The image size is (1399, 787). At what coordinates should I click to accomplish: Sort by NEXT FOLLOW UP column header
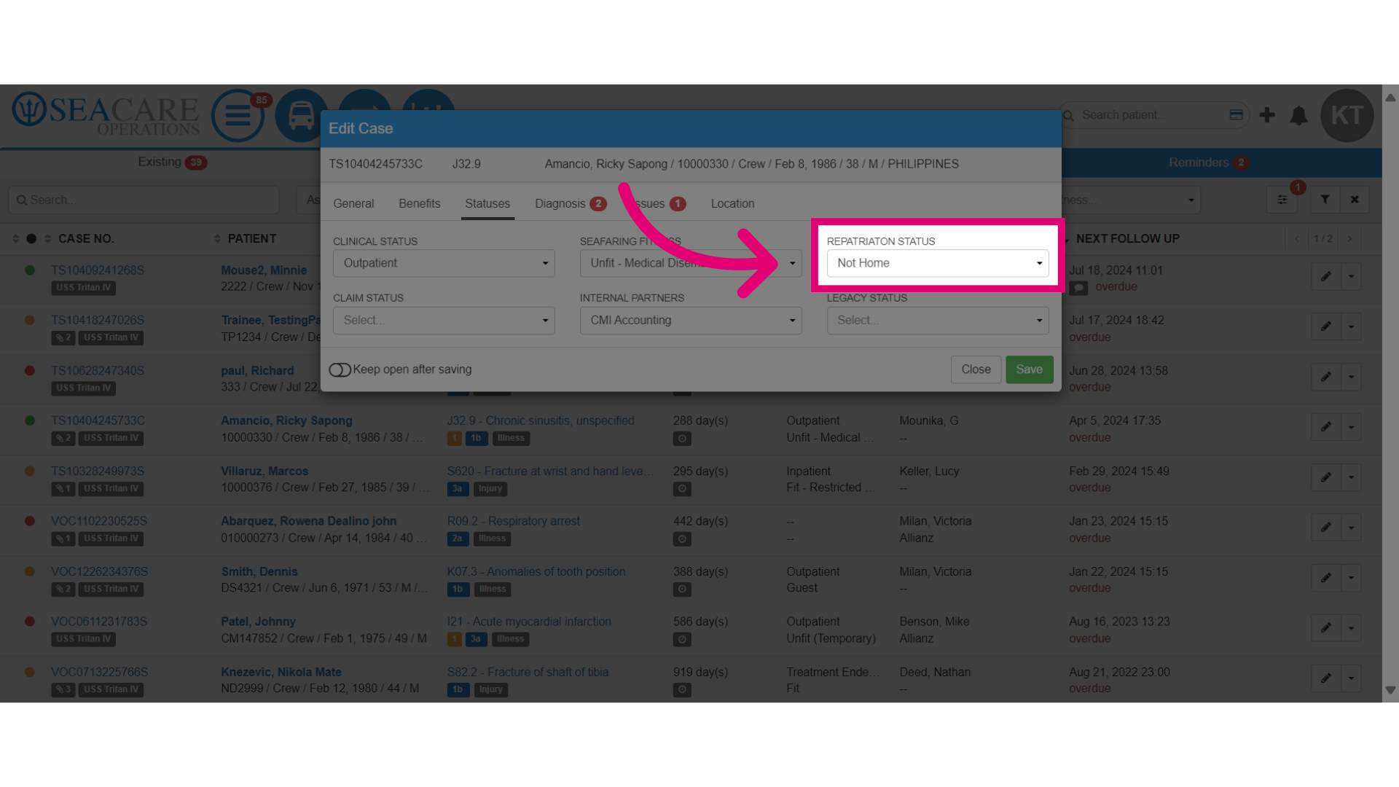[1127, 239]
